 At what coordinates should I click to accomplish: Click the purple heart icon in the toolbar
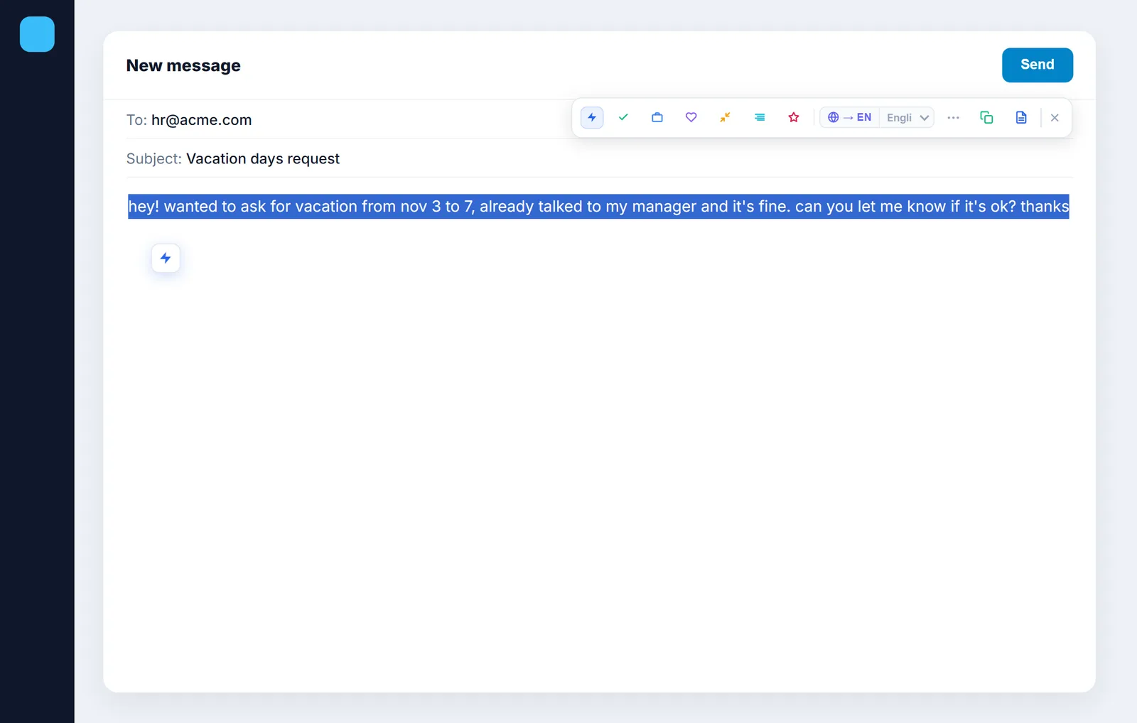click(x=691, y=117)
